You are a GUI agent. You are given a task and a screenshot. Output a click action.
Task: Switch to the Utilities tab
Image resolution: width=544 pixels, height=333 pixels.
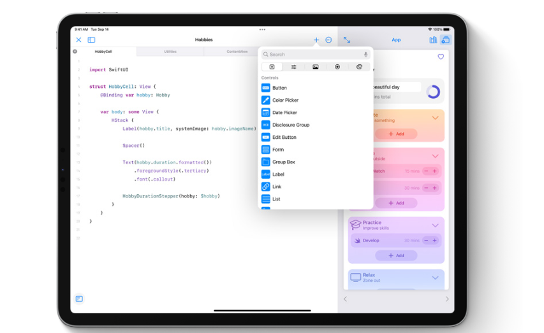click(170, 52)
